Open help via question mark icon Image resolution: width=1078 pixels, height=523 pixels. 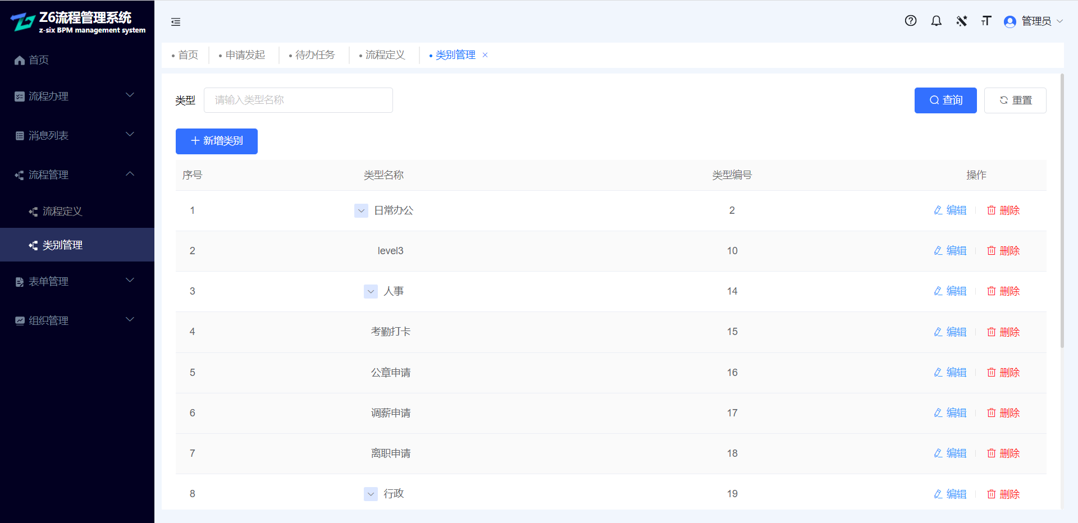point(911,21)
